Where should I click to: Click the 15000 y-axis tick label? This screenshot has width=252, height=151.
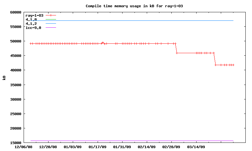(x=15, y=143)
